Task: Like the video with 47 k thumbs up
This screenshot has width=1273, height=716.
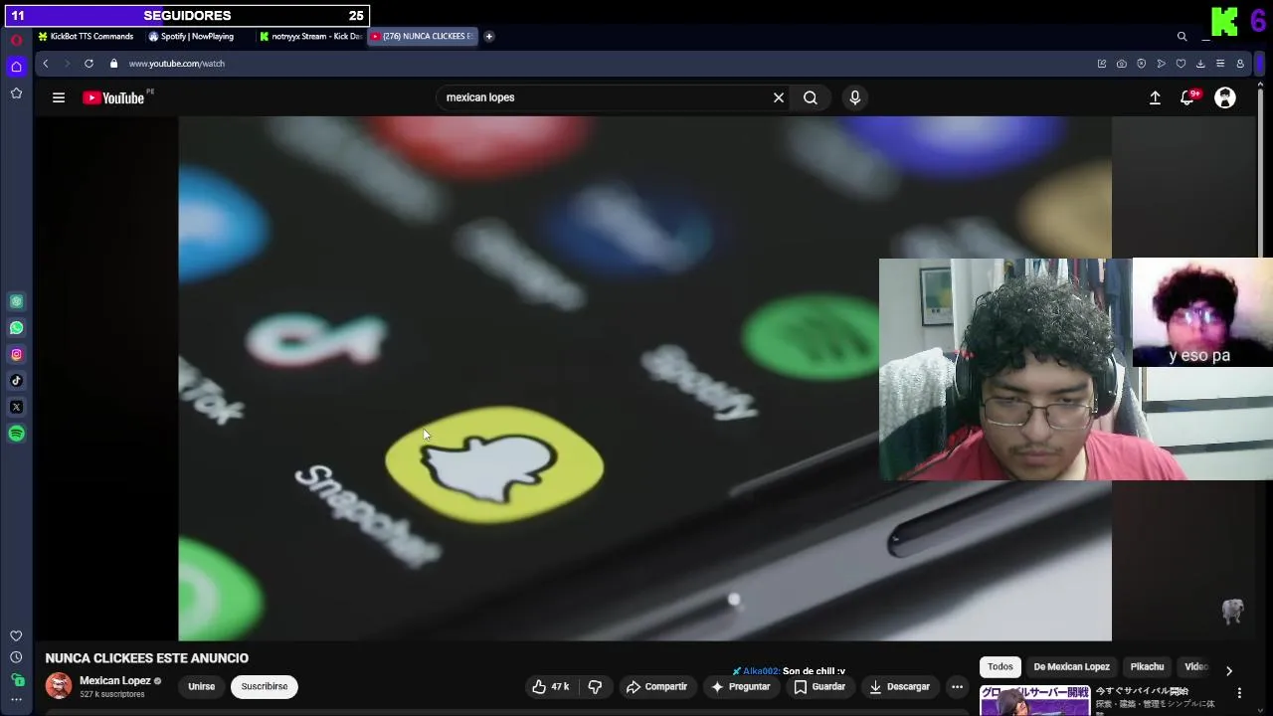Action: [x=550, y=687]
